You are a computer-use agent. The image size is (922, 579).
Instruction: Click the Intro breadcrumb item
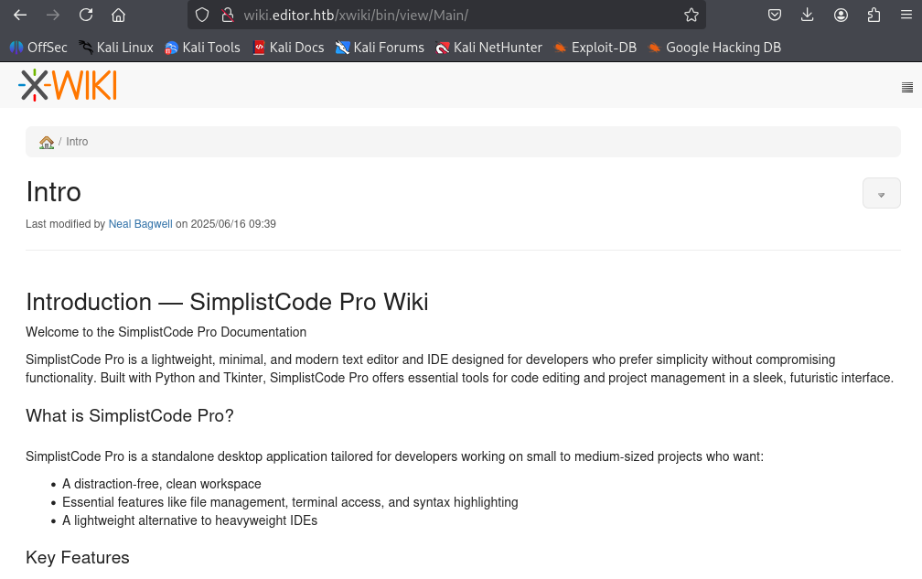pos(77,142)
